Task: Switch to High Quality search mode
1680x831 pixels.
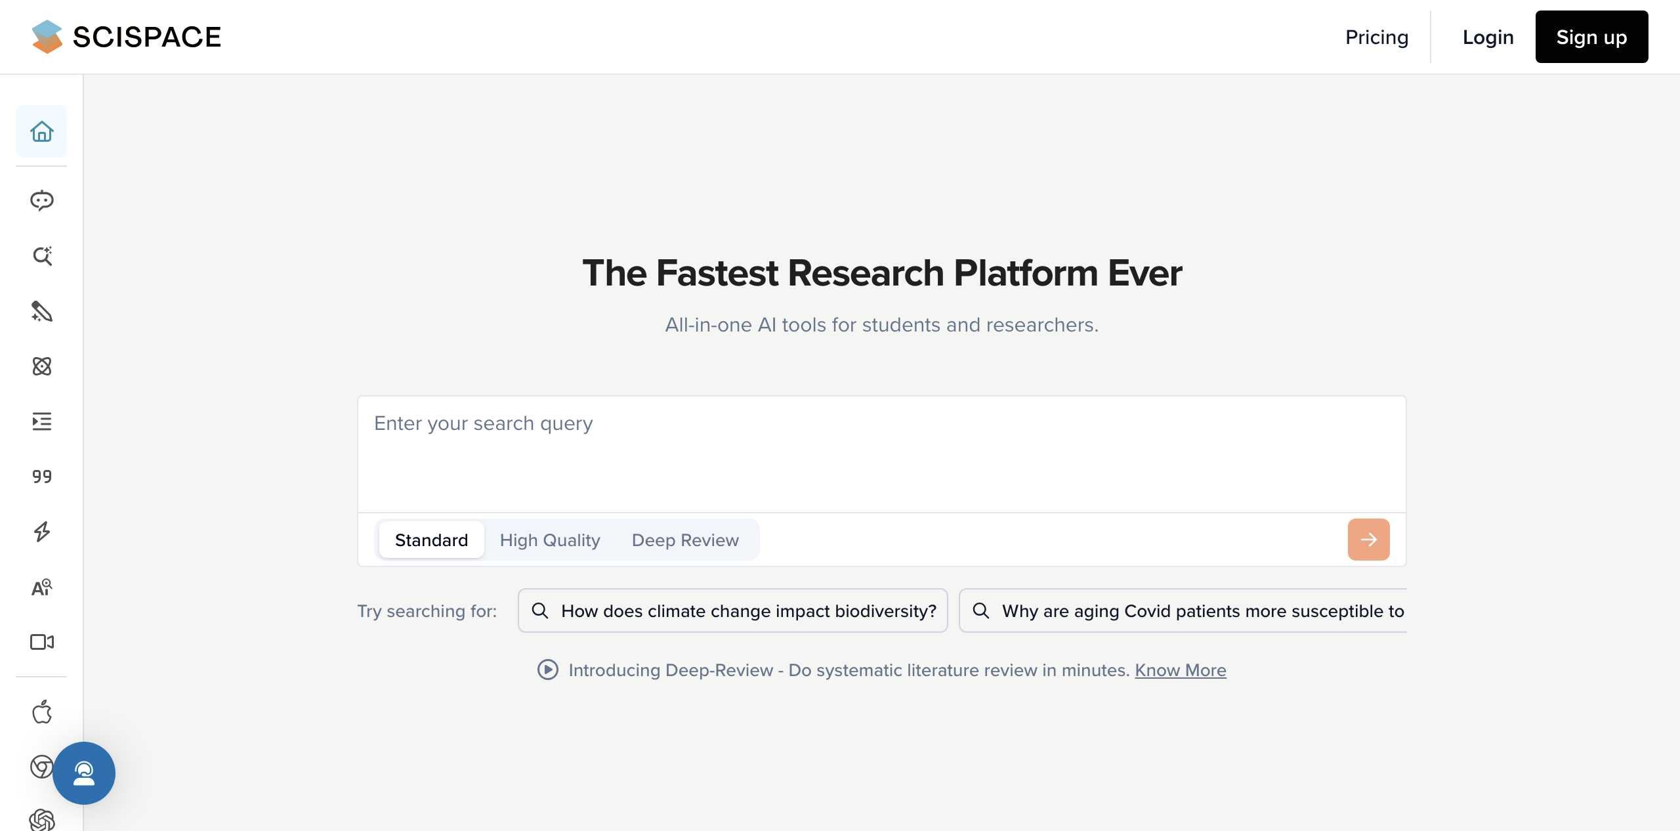Action: click(x=550, y=540)
